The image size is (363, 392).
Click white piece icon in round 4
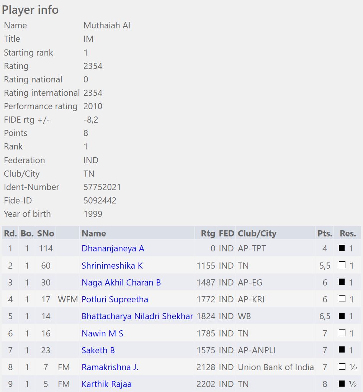342,299
